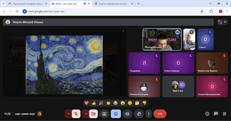Expand video settings arrow beside camera
This screenshot has width=231, height=121.
86,114
